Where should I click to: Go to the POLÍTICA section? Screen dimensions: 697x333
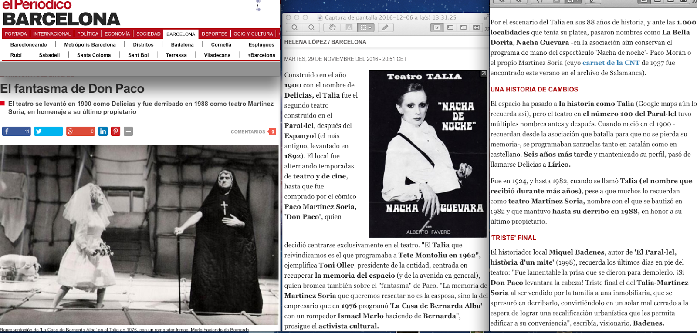(88, 34)
